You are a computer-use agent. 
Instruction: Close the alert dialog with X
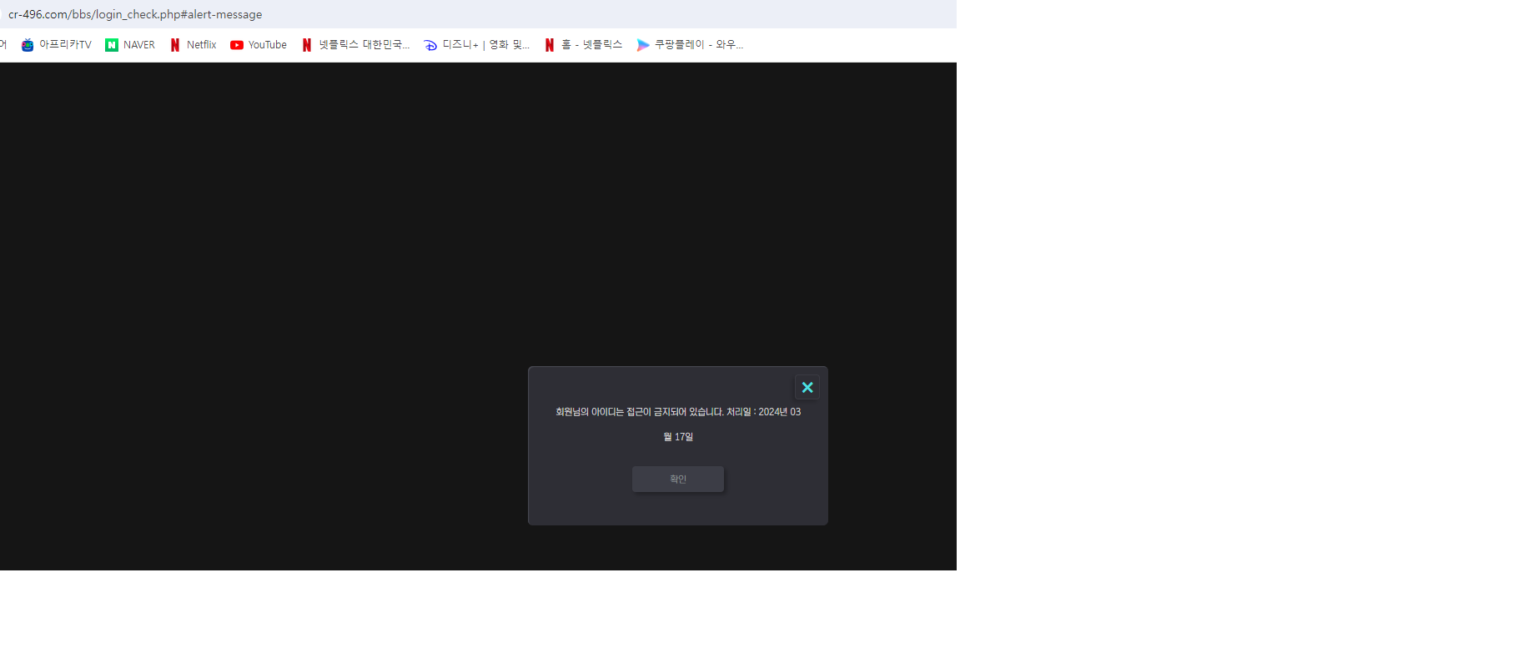pyautogui.click(x=807, y=388)
